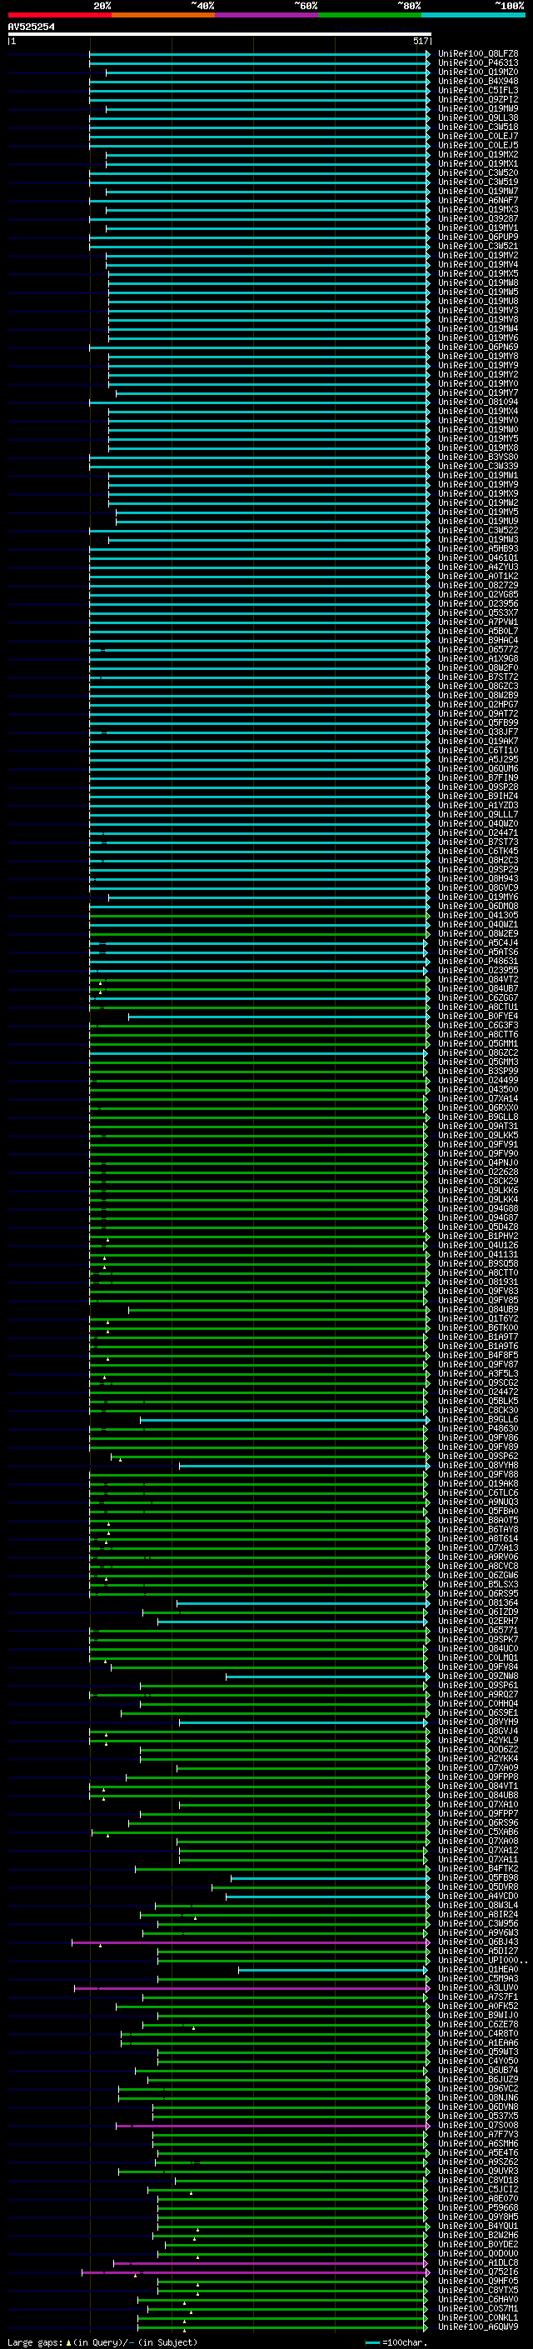Viewport: 533px width, 2349px height.
Task: Open hit UniRef100_Q9AT31
Action: point(478,1127)
